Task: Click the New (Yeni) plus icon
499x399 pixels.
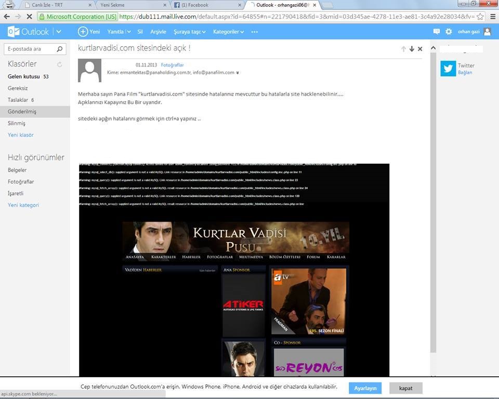Action: click(83, 32)
